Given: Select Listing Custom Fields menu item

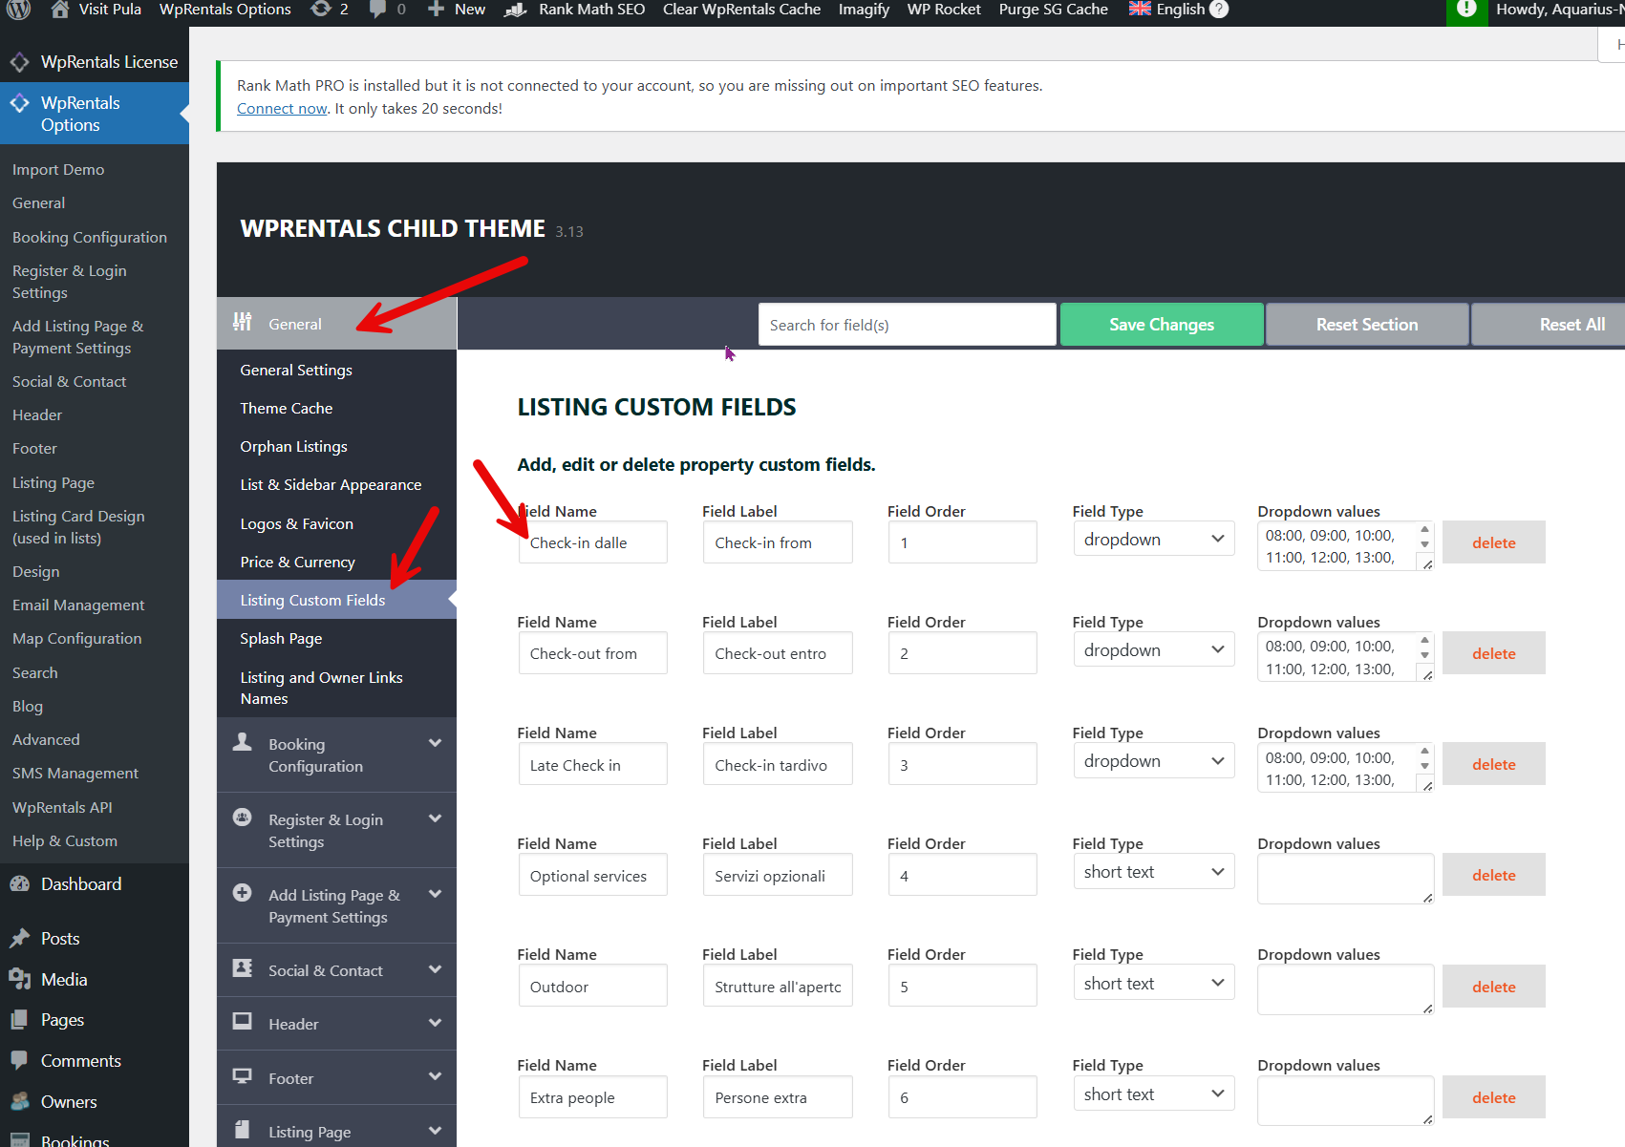Looking at the screenshot, I should 336,600.
